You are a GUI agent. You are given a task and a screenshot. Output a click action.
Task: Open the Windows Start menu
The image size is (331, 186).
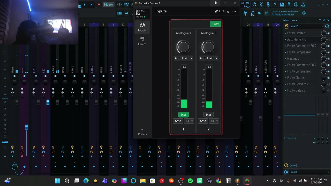57,181
